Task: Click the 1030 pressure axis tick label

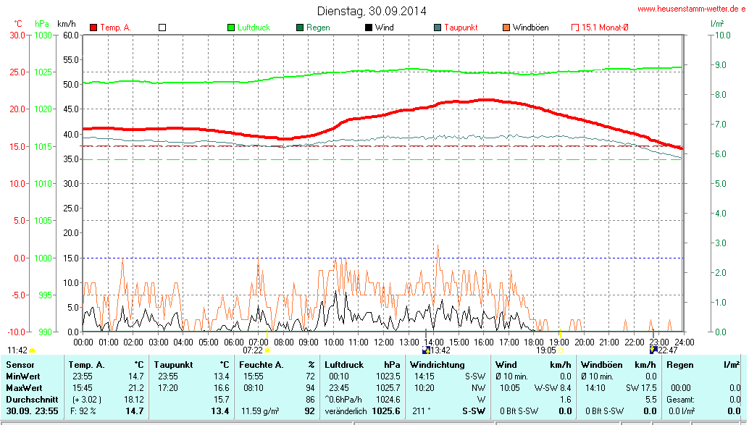Action: [x=43, y=35]
